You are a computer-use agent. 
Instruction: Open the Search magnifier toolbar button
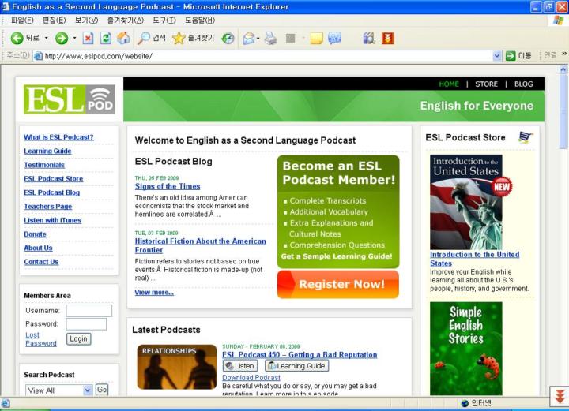[144, 38]
